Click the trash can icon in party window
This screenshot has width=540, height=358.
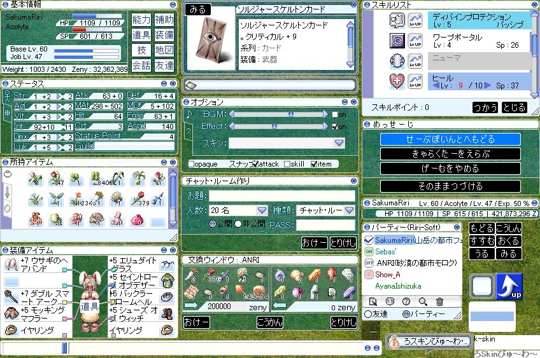click(x=439, y=301)
